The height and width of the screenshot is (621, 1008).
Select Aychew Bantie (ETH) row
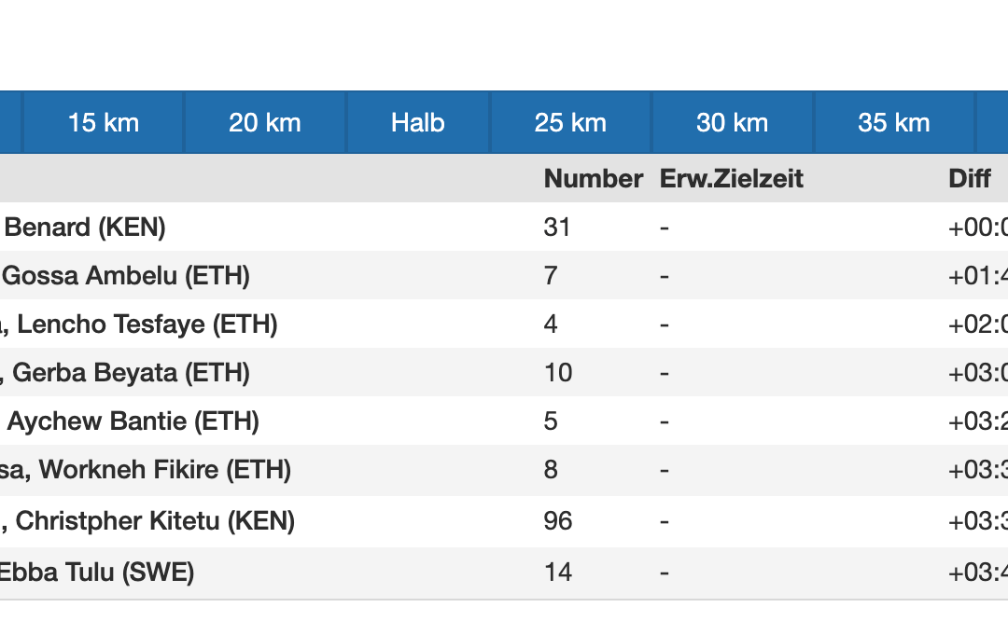[133, 421]
